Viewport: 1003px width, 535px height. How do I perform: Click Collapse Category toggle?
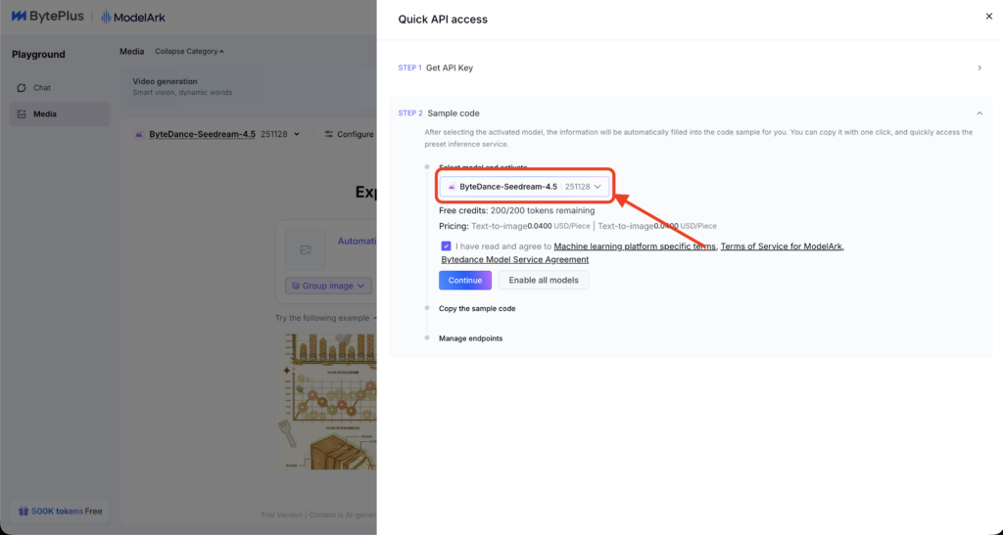coord(189,52)
